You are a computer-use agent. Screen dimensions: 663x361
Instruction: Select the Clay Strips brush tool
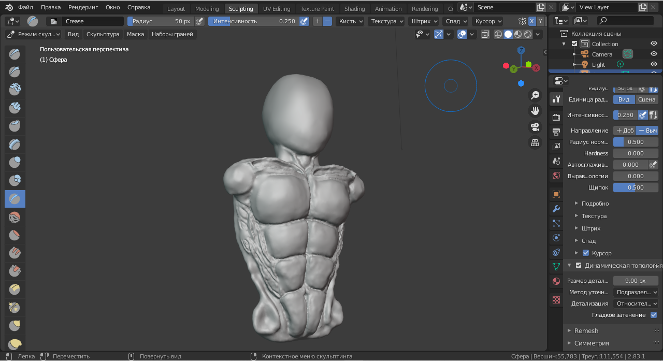[15, 108]
